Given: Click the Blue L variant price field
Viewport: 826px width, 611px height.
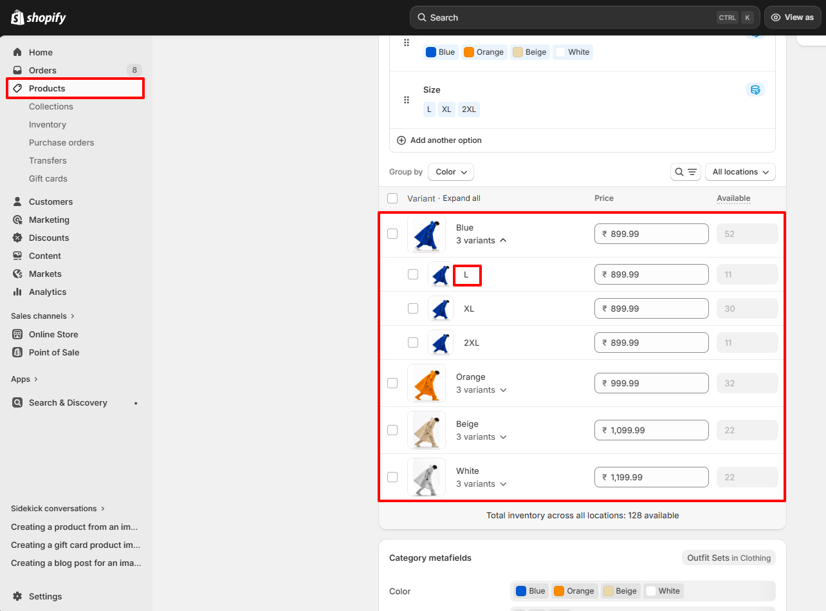Looking at the screenshot, I should [651, 274].
